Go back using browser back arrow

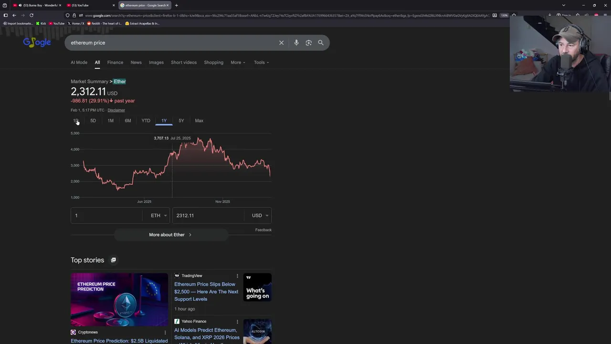14,15
